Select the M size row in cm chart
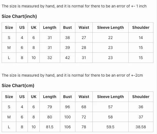This screenshot has height=134, width=157. (x=78, y=117)
